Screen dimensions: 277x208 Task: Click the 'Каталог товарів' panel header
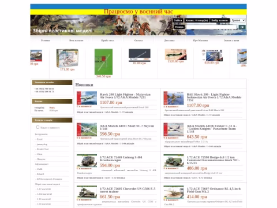[52, 120]
